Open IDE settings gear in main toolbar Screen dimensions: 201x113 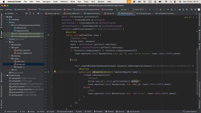pos(195,9)
